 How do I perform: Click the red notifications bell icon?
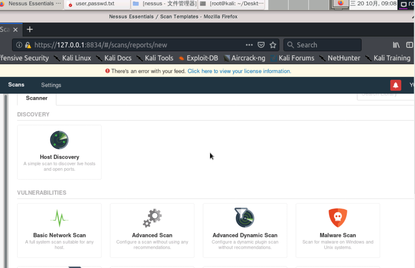coord(395,85)
